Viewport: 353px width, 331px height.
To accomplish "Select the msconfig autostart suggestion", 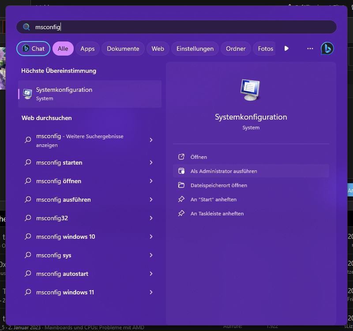I will pyautogui.click(x=90, y=274).
